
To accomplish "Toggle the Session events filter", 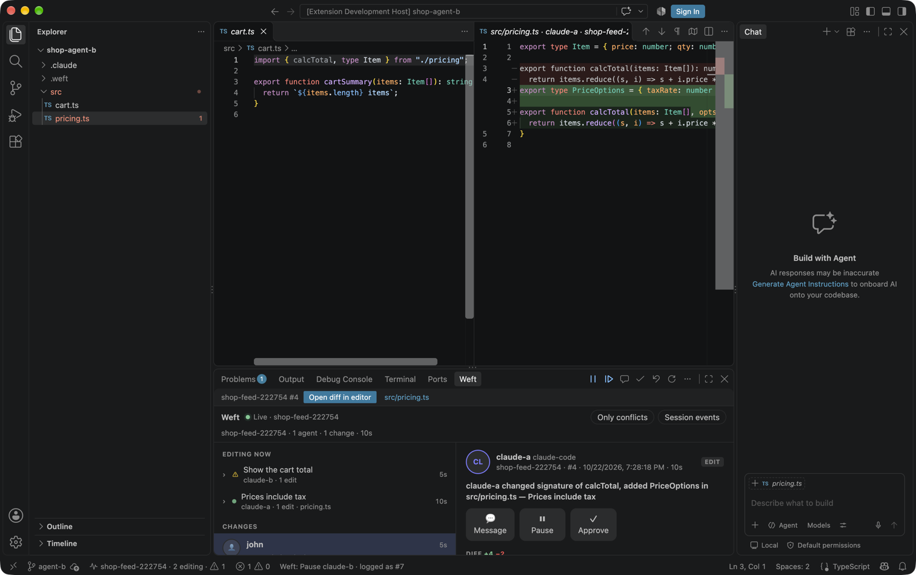I will (692, 417).
